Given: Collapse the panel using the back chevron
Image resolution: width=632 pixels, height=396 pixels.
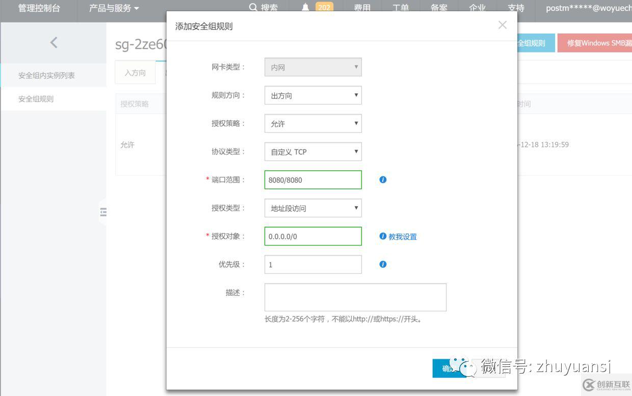Looking at the screenshot, I should pyautogui.click(x=54, y=42).
